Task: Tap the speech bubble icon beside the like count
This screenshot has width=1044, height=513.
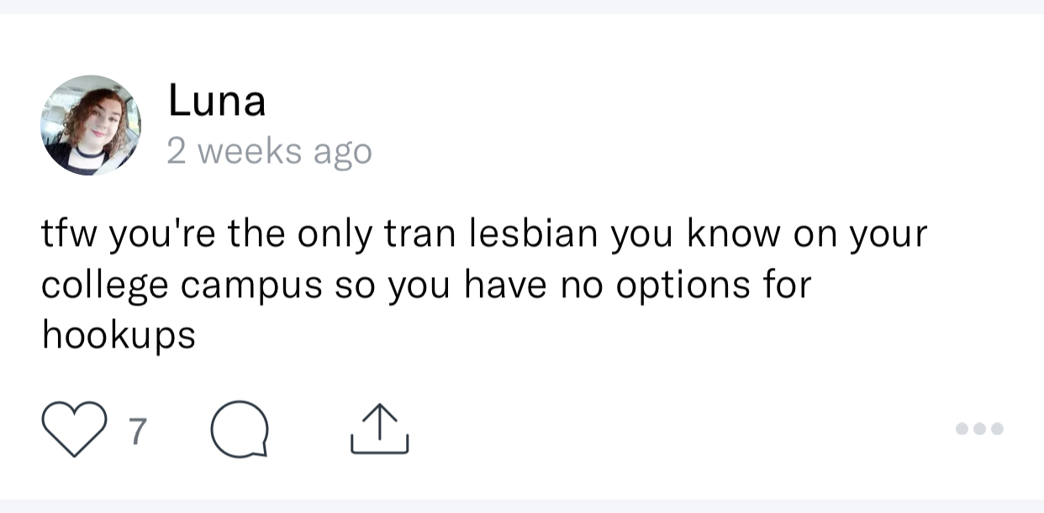Action: (240, 429)
